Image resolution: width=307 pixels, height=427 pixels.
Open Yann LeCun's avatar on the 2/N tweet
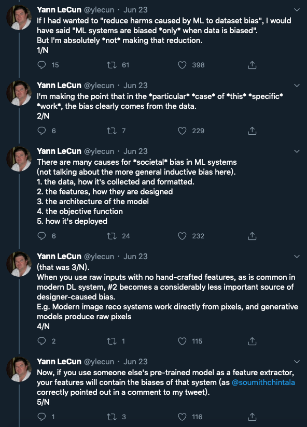click(19, 93)
